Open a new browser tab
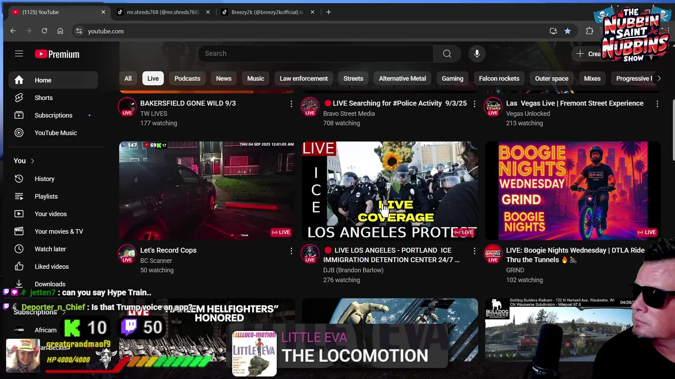The width and height of the screenshot is (675, 379). point(329,12)
